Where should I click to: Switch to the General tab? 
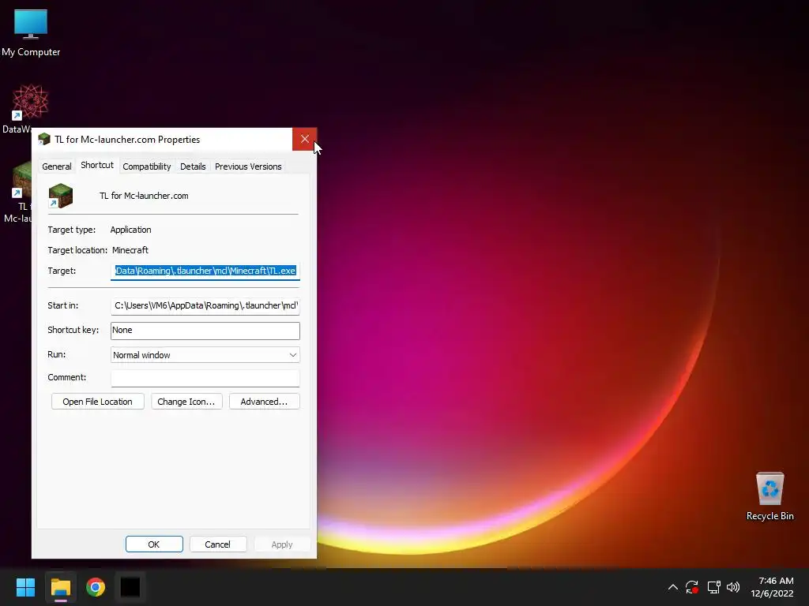[57, 166]
